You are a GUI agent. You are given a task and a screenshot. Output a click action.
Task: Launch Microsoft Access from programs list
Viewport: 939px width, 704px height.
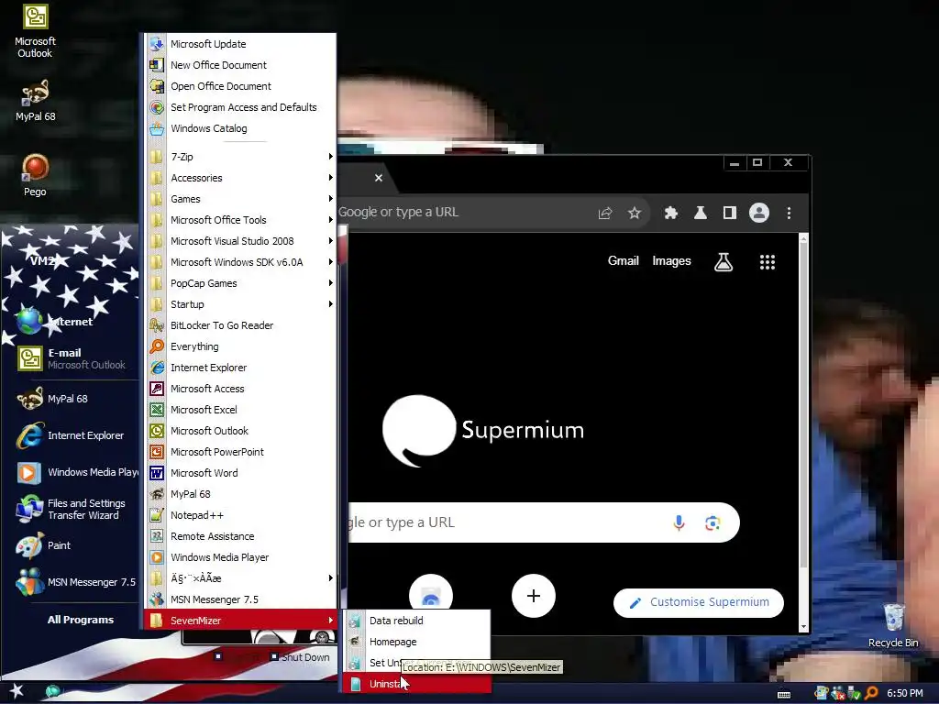[x=240, y=389]
